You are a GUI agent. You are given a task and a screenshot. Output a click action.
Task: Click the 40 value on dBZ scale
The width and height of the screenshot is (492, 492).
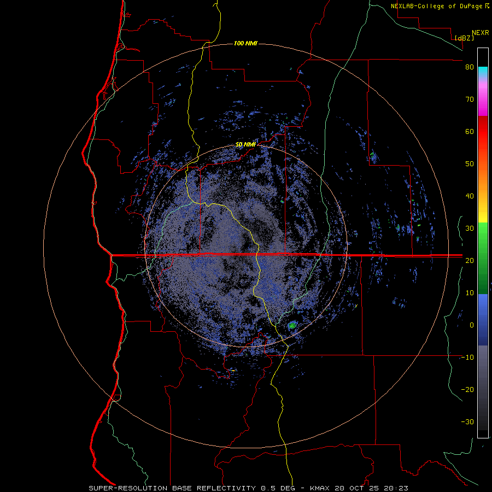tap(470, 196)
